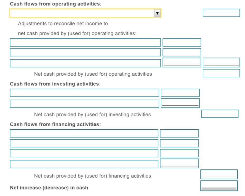Click the underlined investing activities amount box
The height and width of the screenshot is (196, 245).
click(x=180, y=103)
